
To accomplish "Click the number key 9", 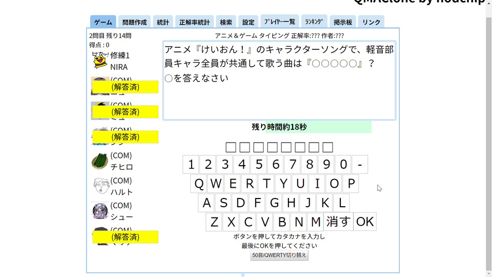I will point(326,164).
